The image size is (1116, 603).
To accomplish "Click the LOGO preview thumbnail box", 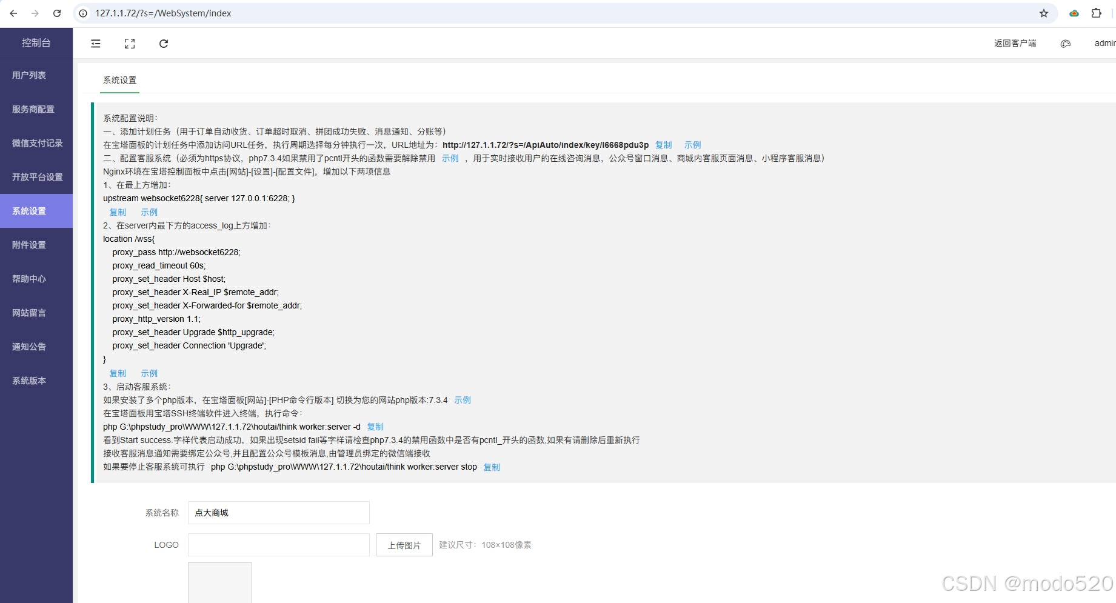I will pos(220,583).
